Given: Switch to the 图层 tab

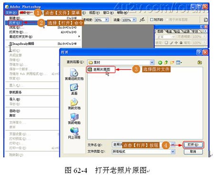Looking at the screenshot, I should tap(160, 31).
